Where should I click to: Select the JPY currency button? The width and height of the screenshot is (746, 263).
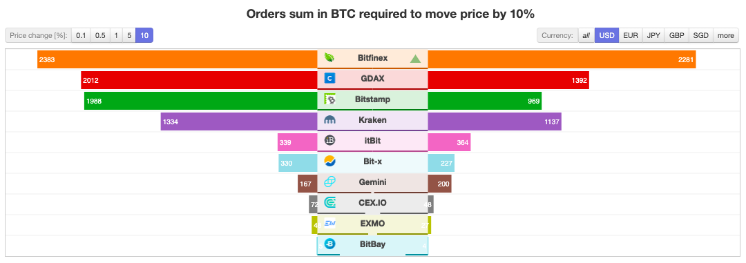(653, 35)
